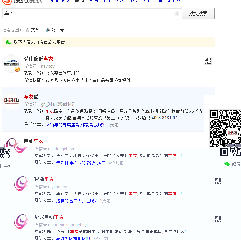241x240 pixels.
Task: Click the 以下内容来自微信公众平台 notice text
Action: [39, 42]
